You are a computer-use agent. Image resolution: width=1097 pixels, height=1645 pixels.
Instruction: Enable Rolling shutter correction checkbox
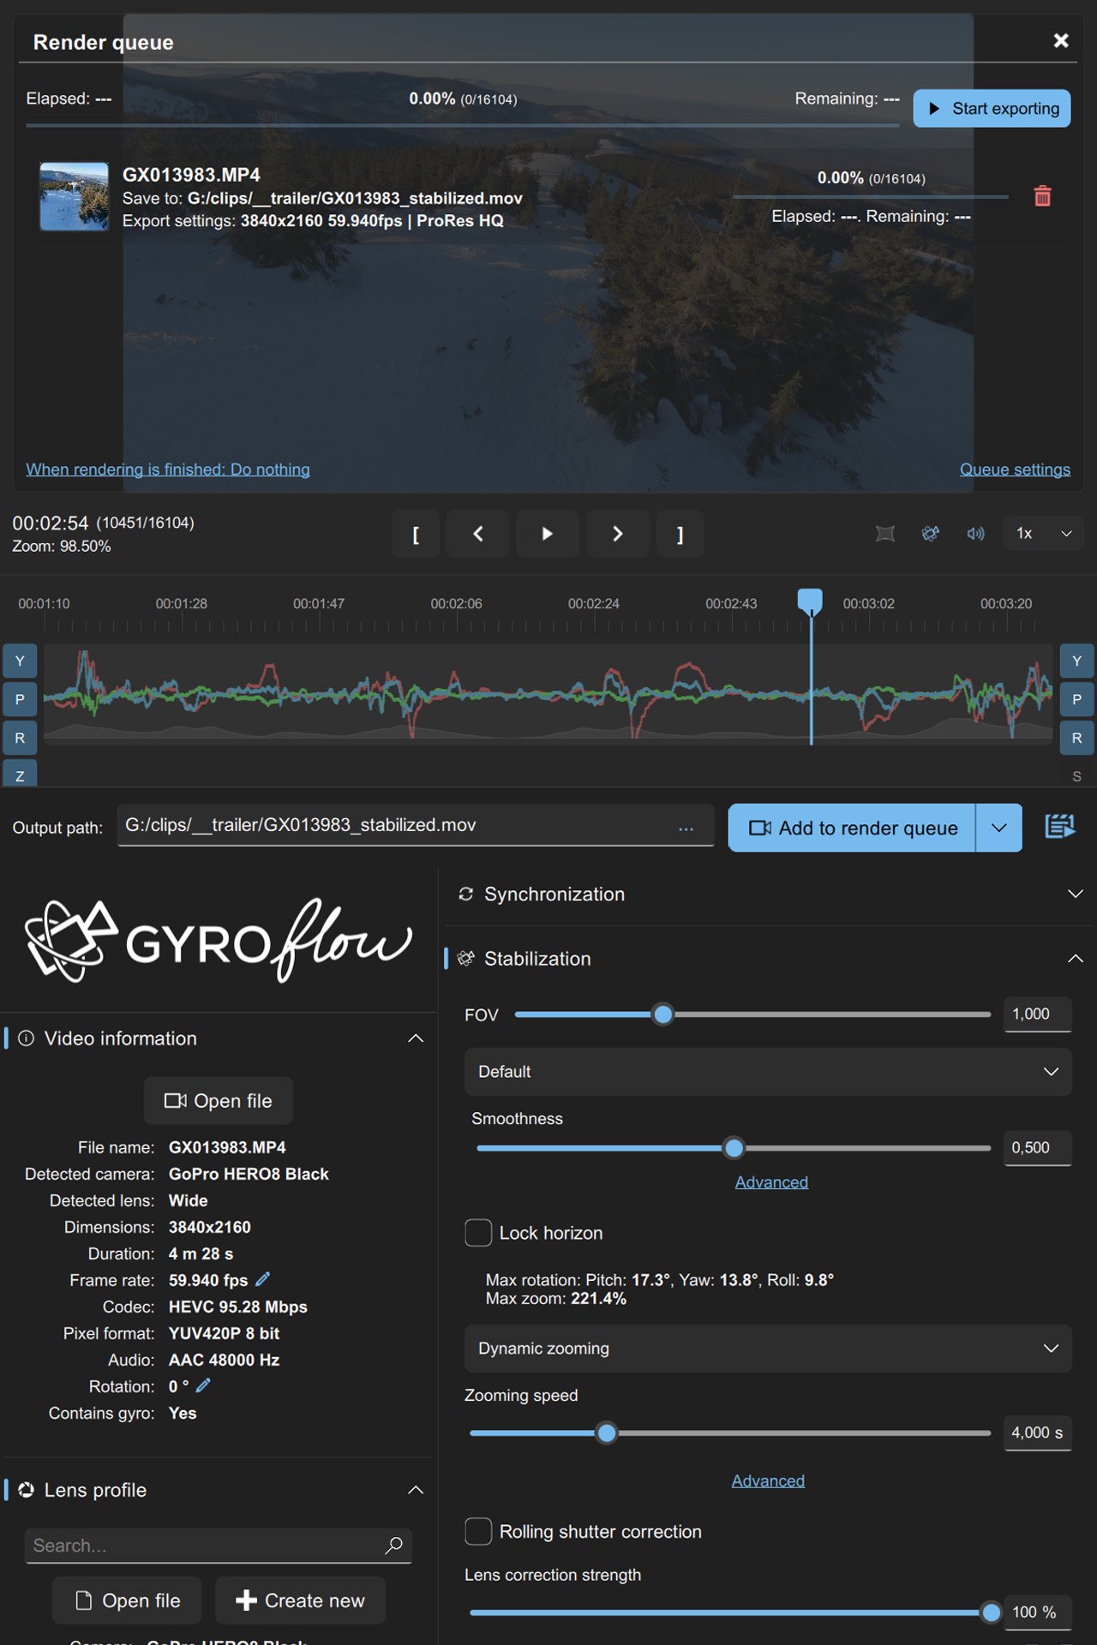click(478, 1531)
